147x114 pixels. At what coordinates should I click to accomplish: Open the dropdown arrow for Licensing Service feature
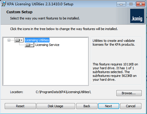(32, 45)
